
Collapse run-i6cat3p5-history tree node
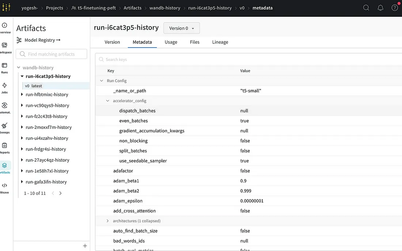[x=22, y=76]
